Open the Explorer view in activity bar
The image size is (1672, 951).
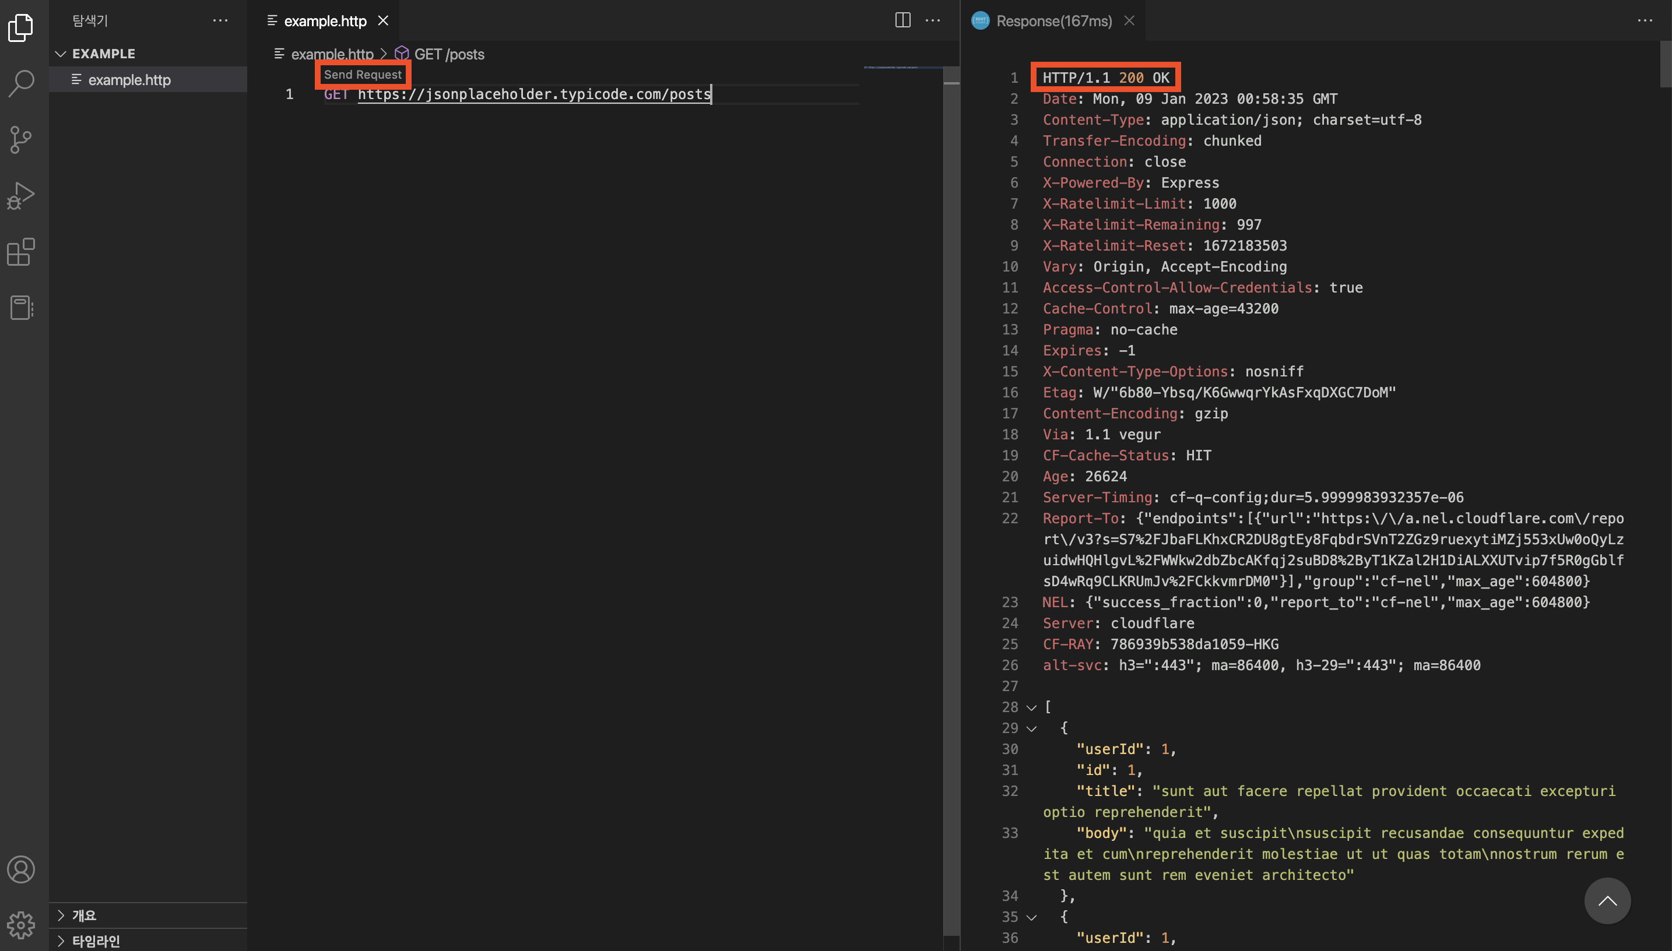pyautogui.click(x=21, y=27)
